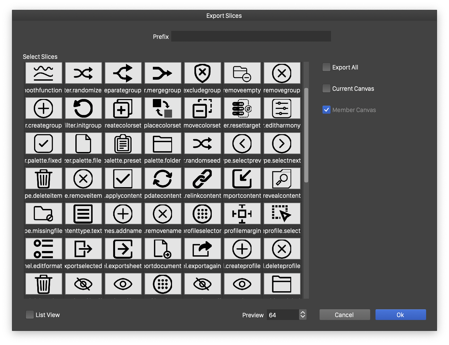Toggle the List View checkbox
The image size is (449, 345).
[30, 315]
